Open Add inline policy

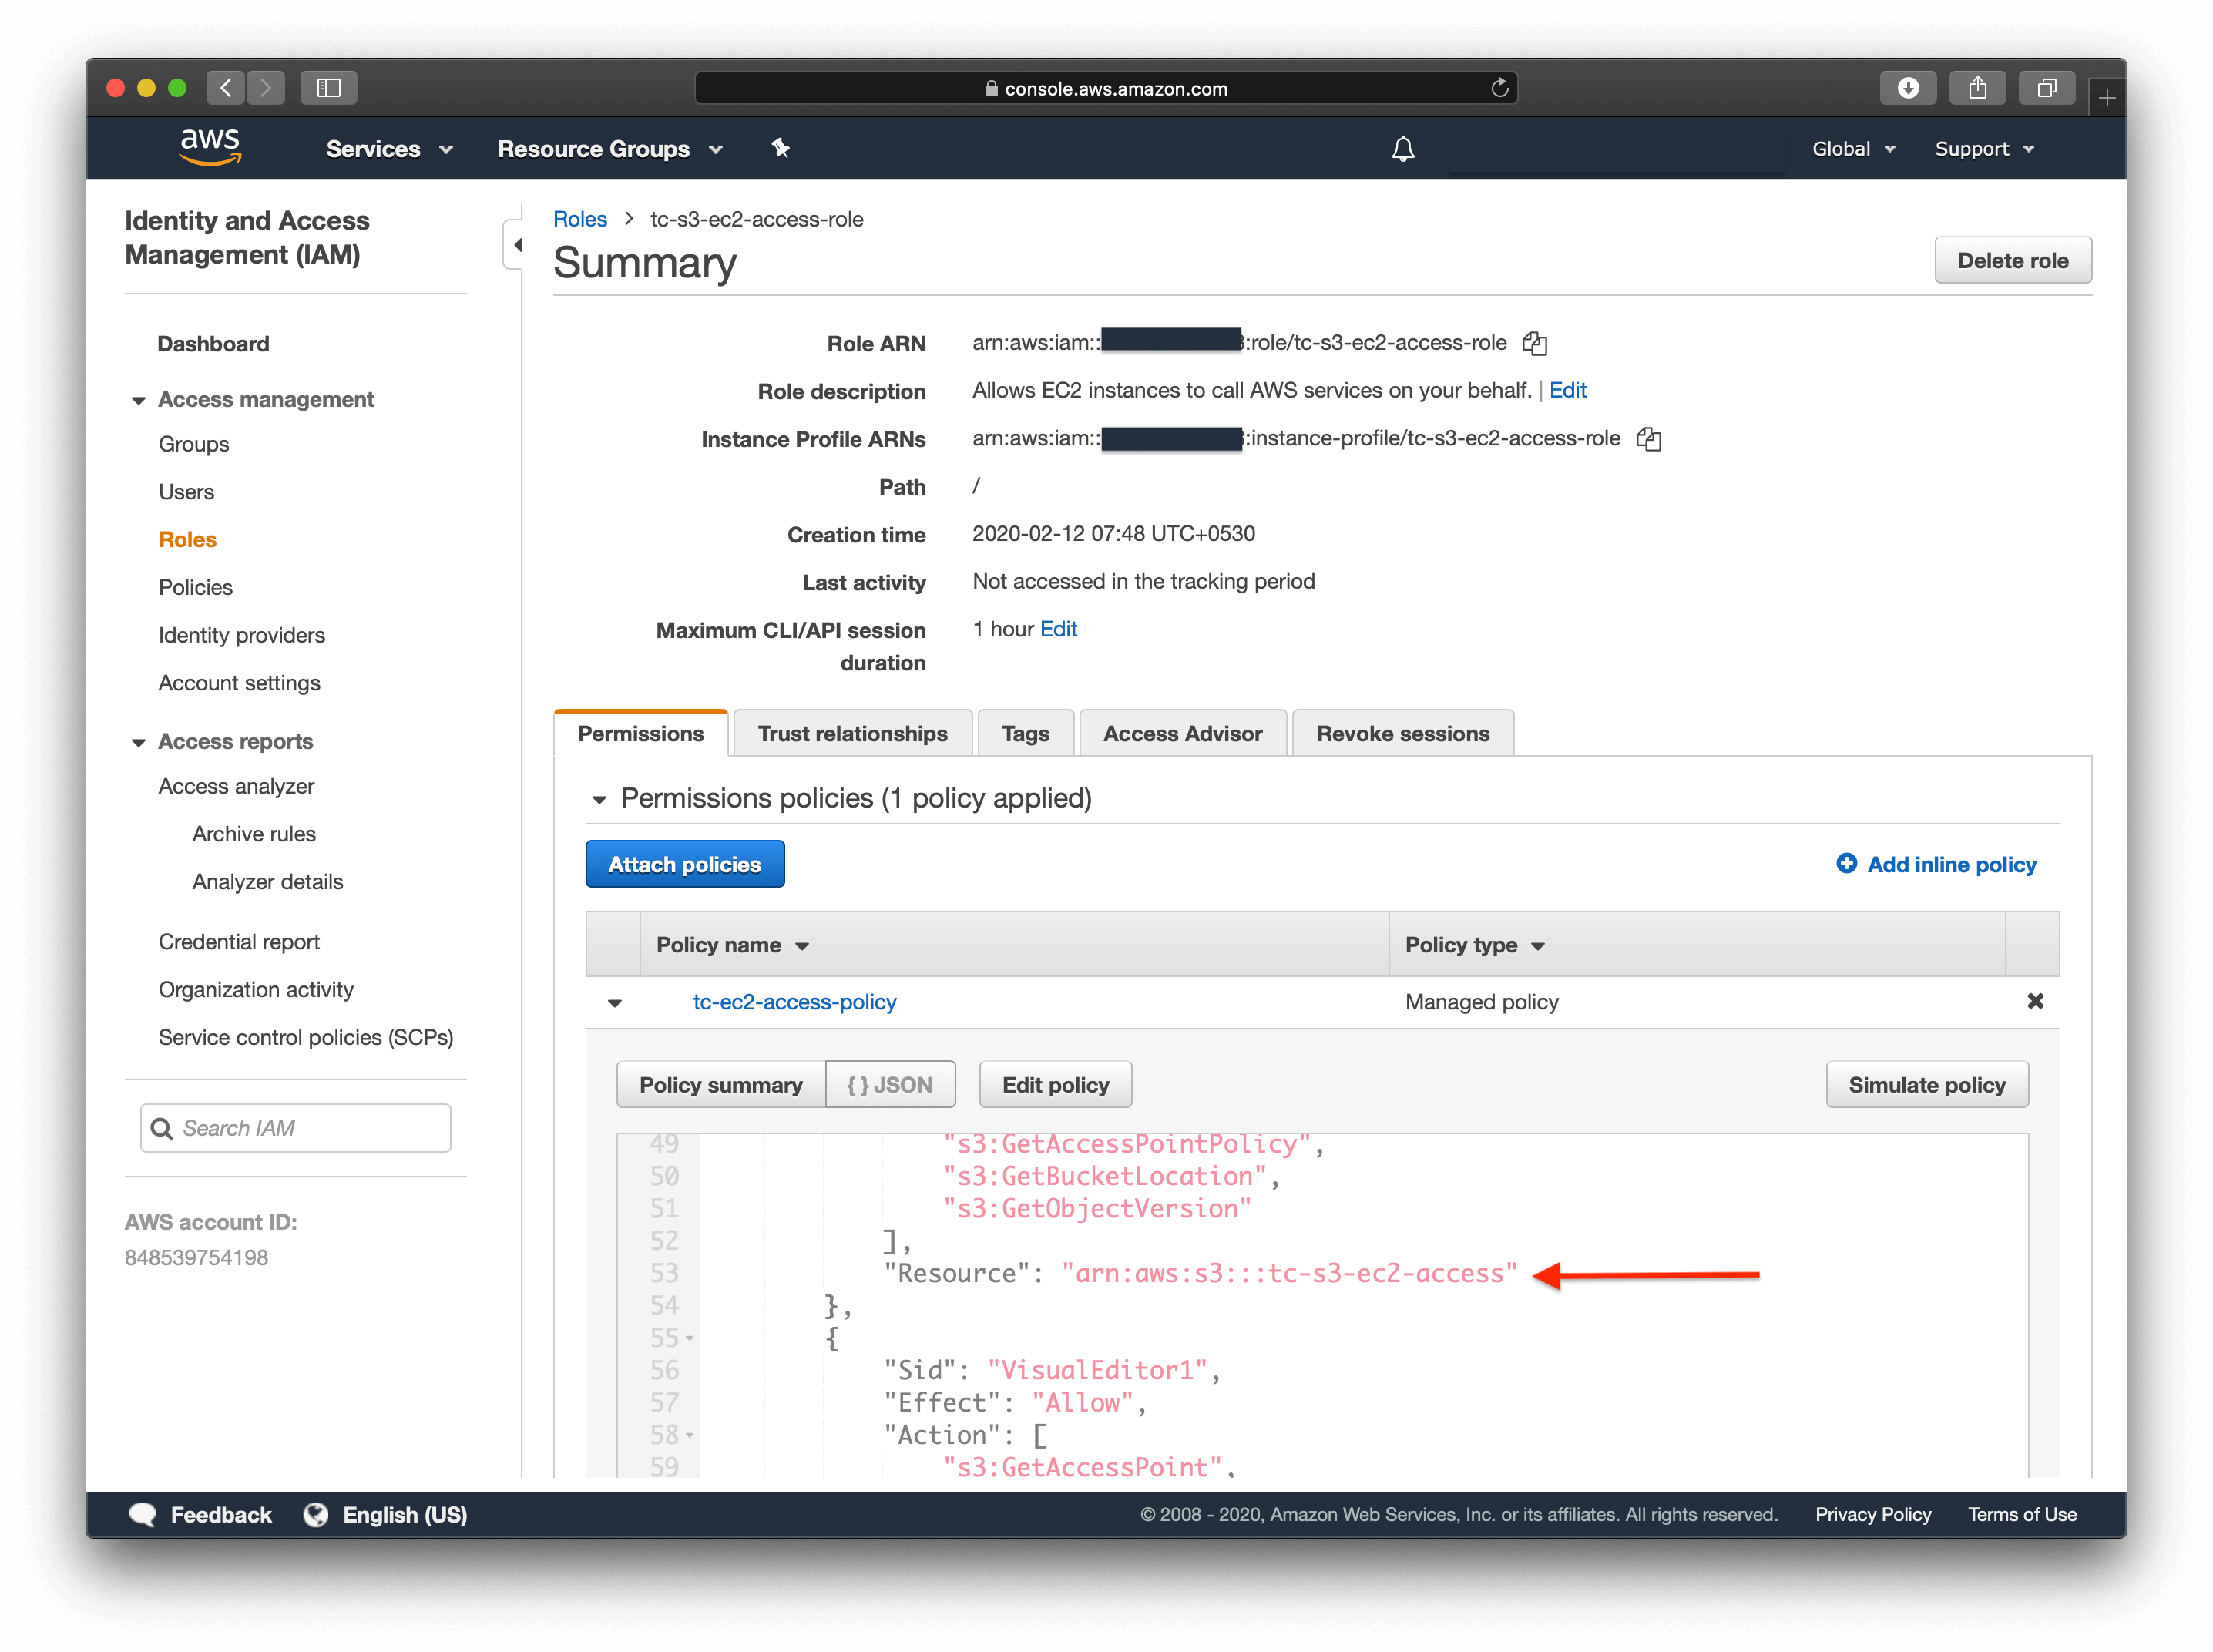[1936, 864]
